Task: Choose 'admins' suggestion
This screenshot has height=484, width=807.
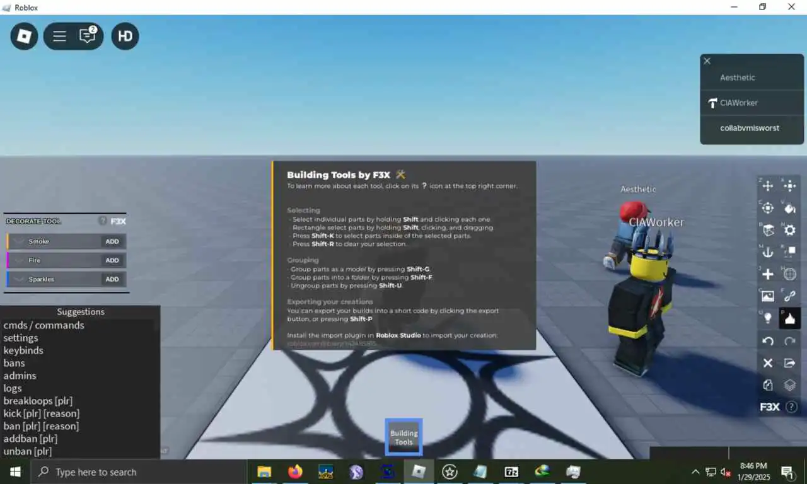Action: click(20, 376)
